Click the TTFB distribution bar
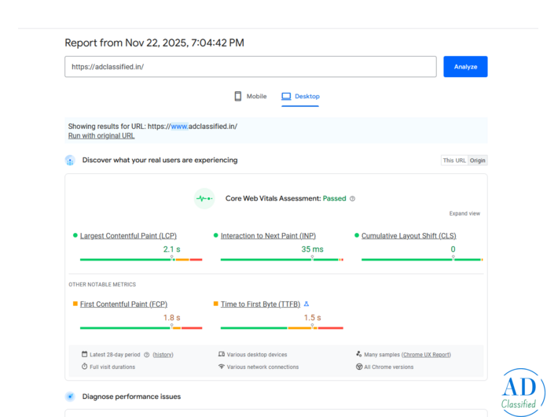The height and width of the screenshot is (417, 558). [x=282, y=328]
